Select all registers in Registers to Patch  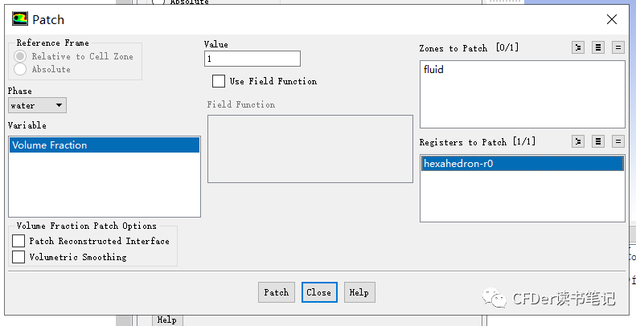point(598,141)
